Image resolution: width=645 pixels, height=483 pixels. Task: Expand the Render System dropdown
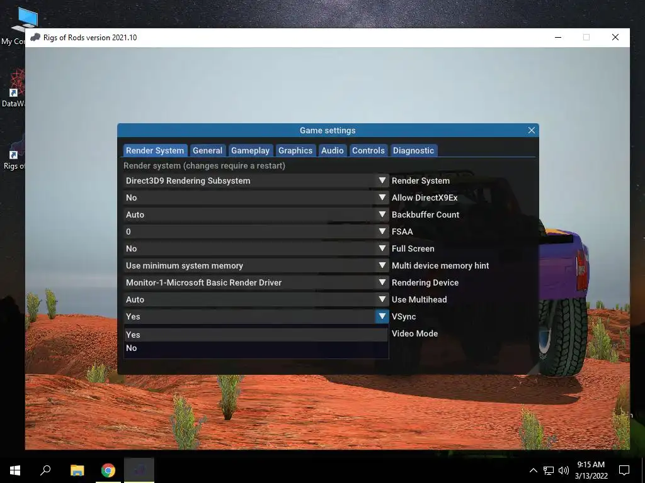point(256,180)
